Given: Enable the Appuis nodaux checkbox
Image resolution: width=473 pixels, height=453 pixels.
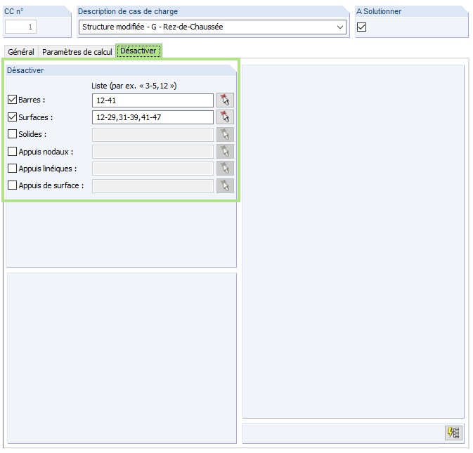Looking at the screenshot, I should (12, 151).
